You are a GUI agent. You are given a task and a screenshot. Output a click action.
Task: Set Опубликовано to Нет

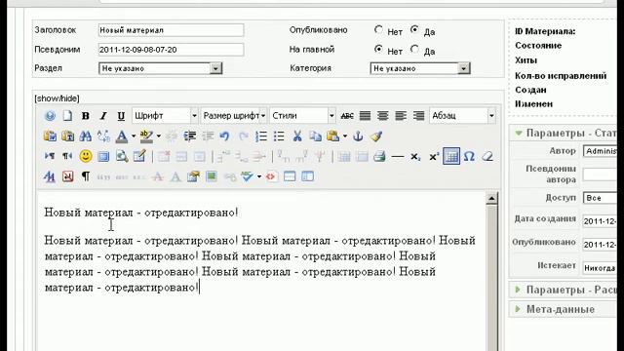coord(378,30)
